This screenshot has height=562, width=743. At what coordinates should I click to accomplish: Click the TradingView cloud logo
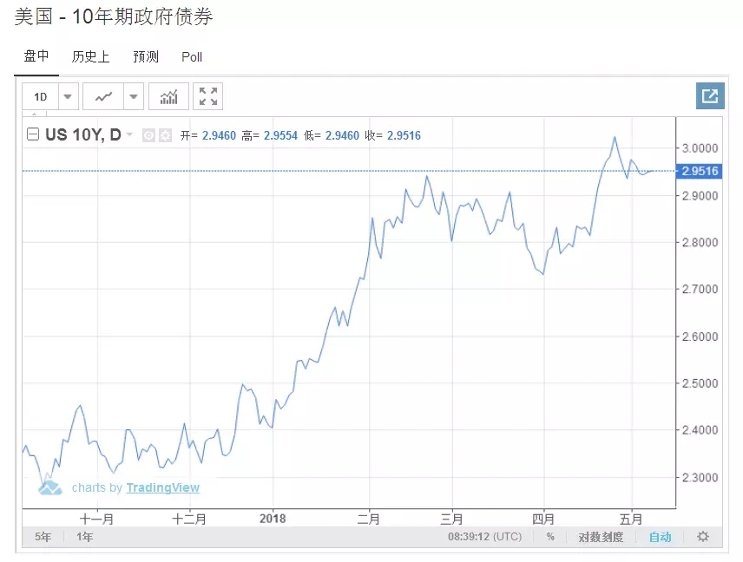click(x=50, y=487)
